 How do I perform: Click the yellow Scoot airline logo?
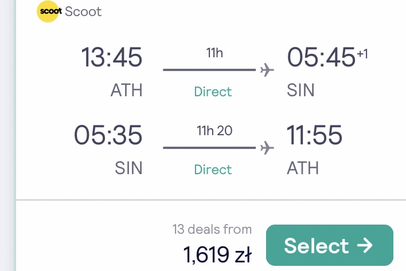(x=48, y=11)
